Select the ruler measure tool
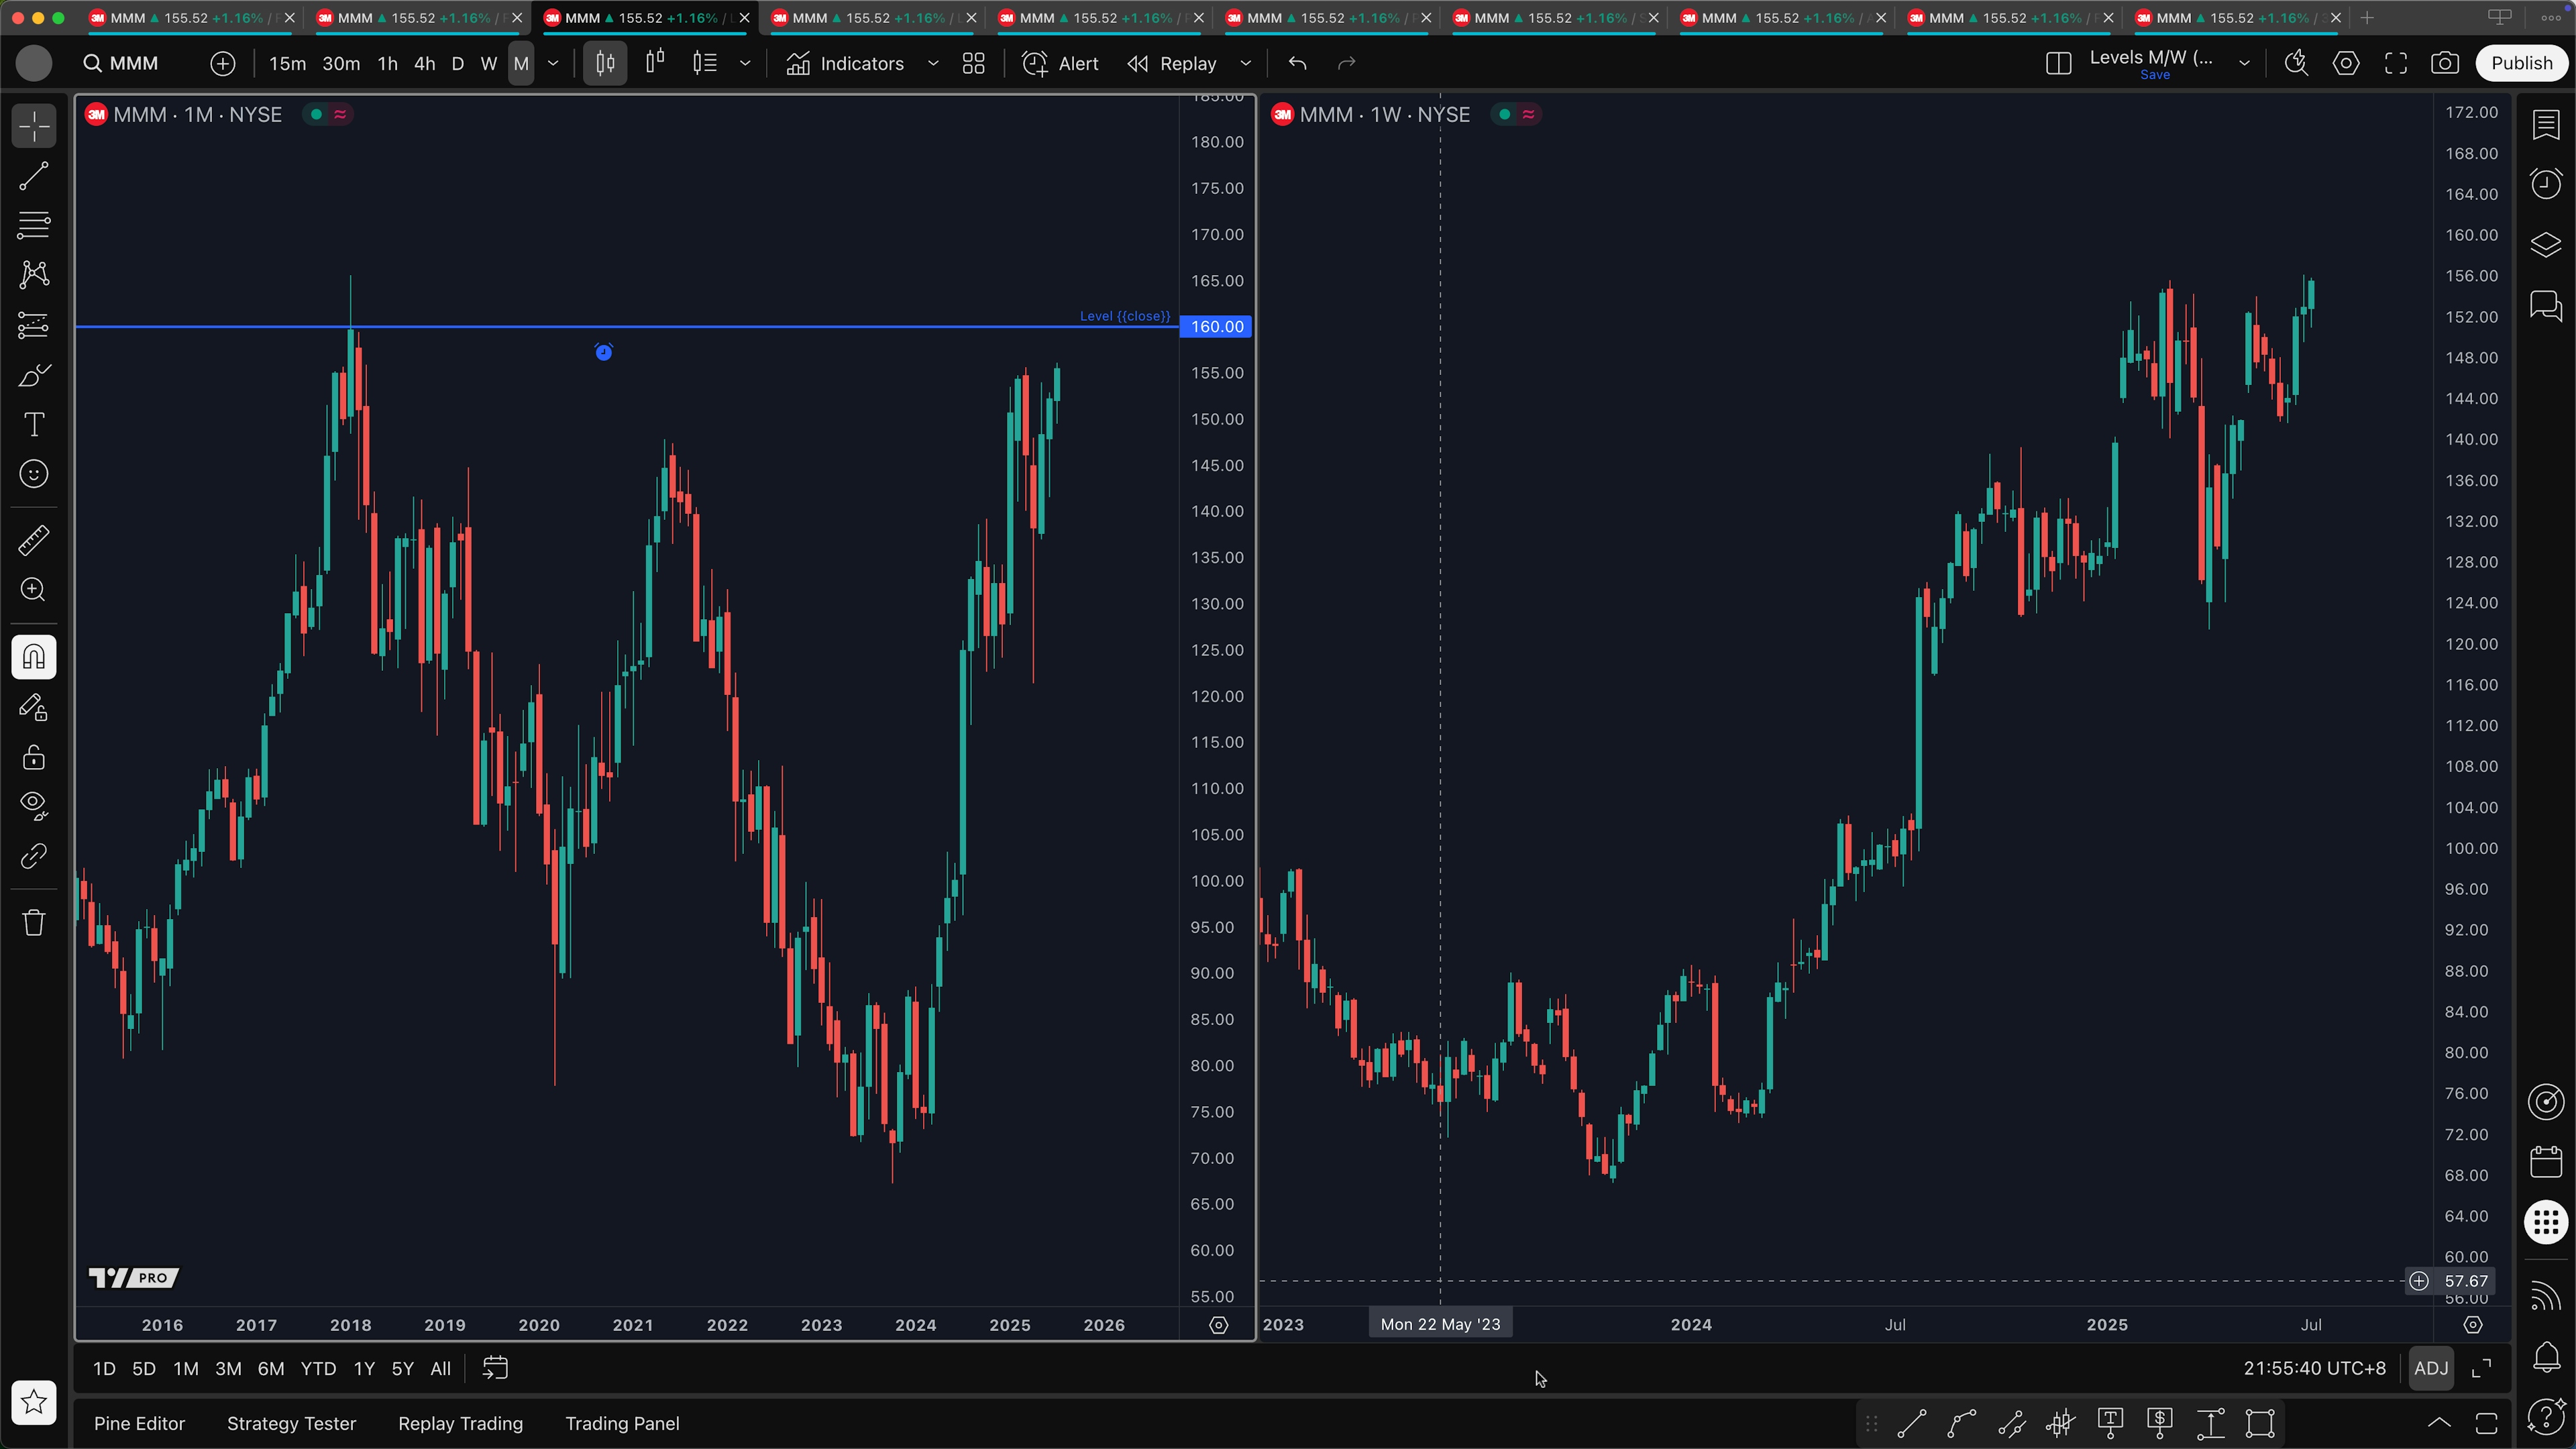 (34, 540)
